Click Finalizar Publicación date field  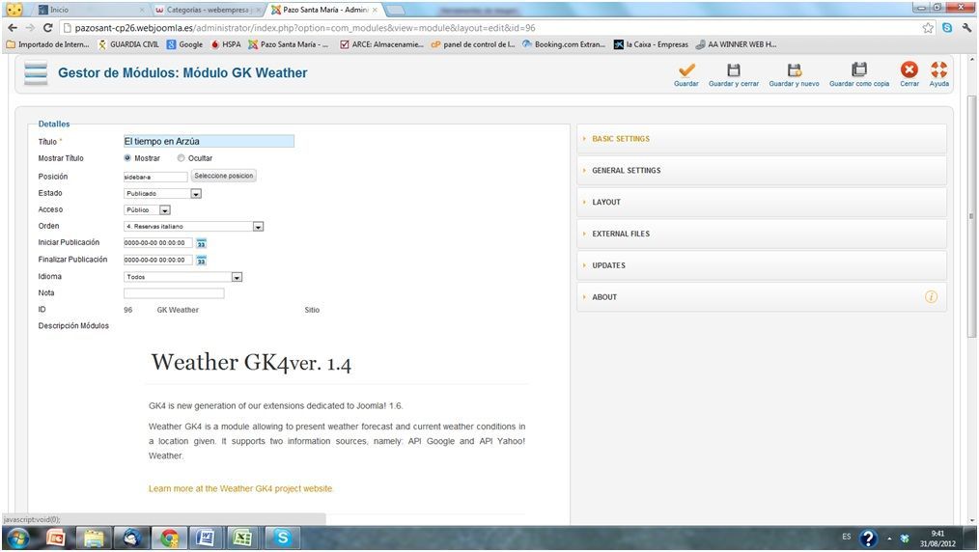pyautogui.click(x=158, y=261)
